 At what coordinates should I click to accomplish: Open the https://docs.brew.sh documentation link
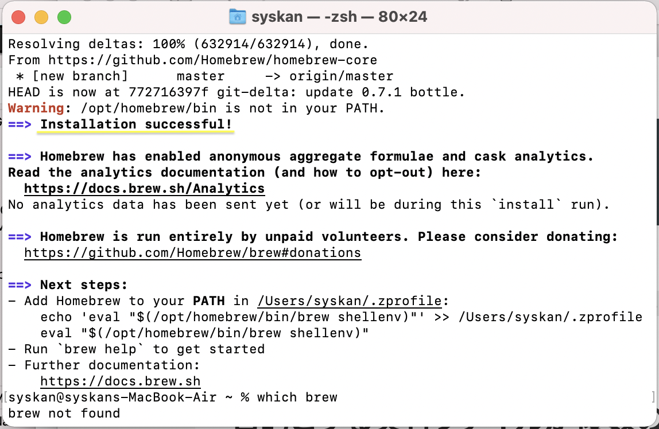[120, 381]
